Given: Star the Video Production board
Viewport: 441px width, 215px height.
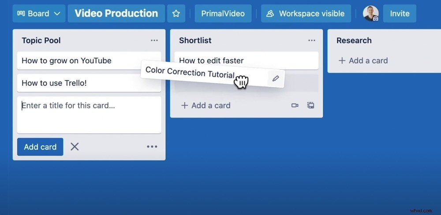Looking at the screenshot, I should [176, 14].
